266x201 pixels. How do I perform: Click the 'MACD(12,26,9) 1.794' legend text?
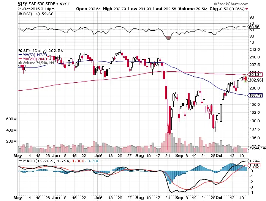46,161
